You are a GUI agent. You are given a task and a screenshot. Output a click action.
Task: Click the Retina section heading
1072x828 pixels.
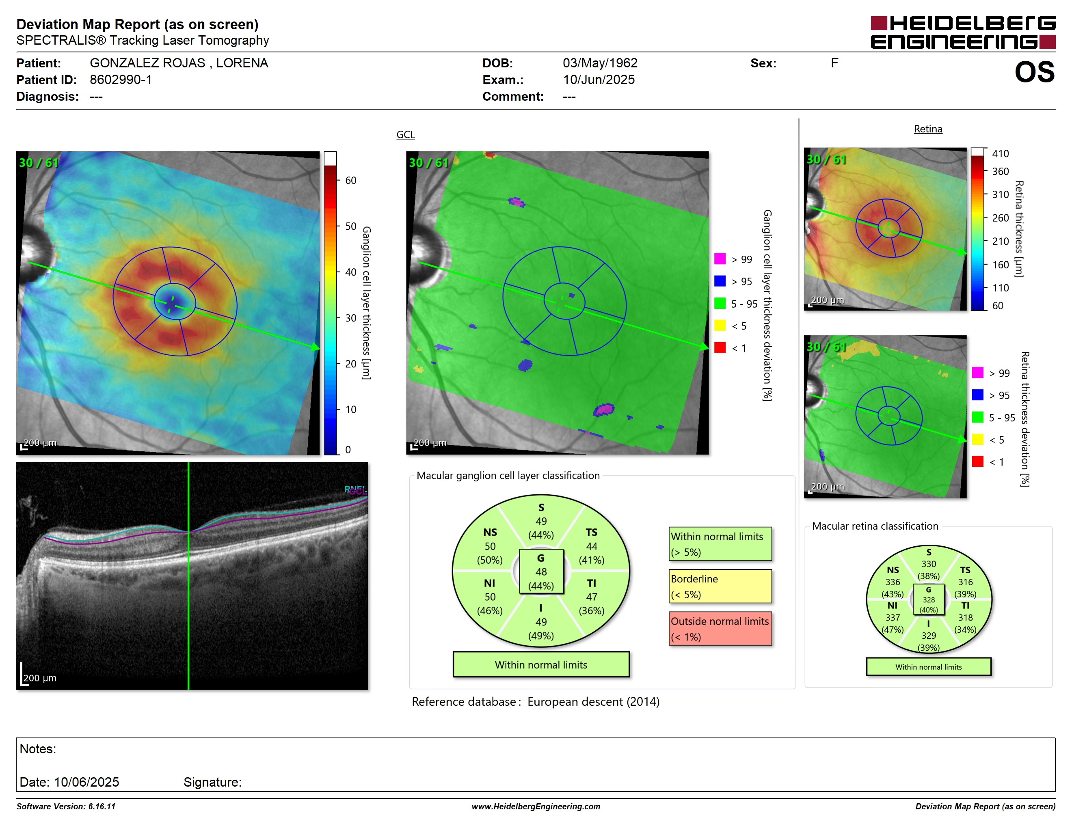click(x=928, y=129)
